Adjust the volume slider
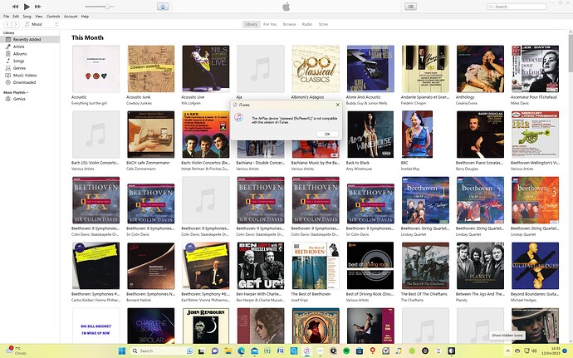The width and height of the screenshot is (573, 358). pyautogui.click(x=108, y=7)
